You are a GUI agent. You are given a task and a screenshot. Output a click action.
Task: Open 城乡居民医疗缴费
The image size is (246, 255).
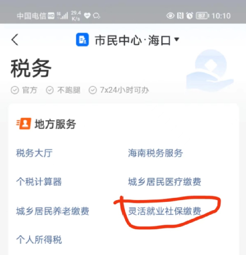165,182
